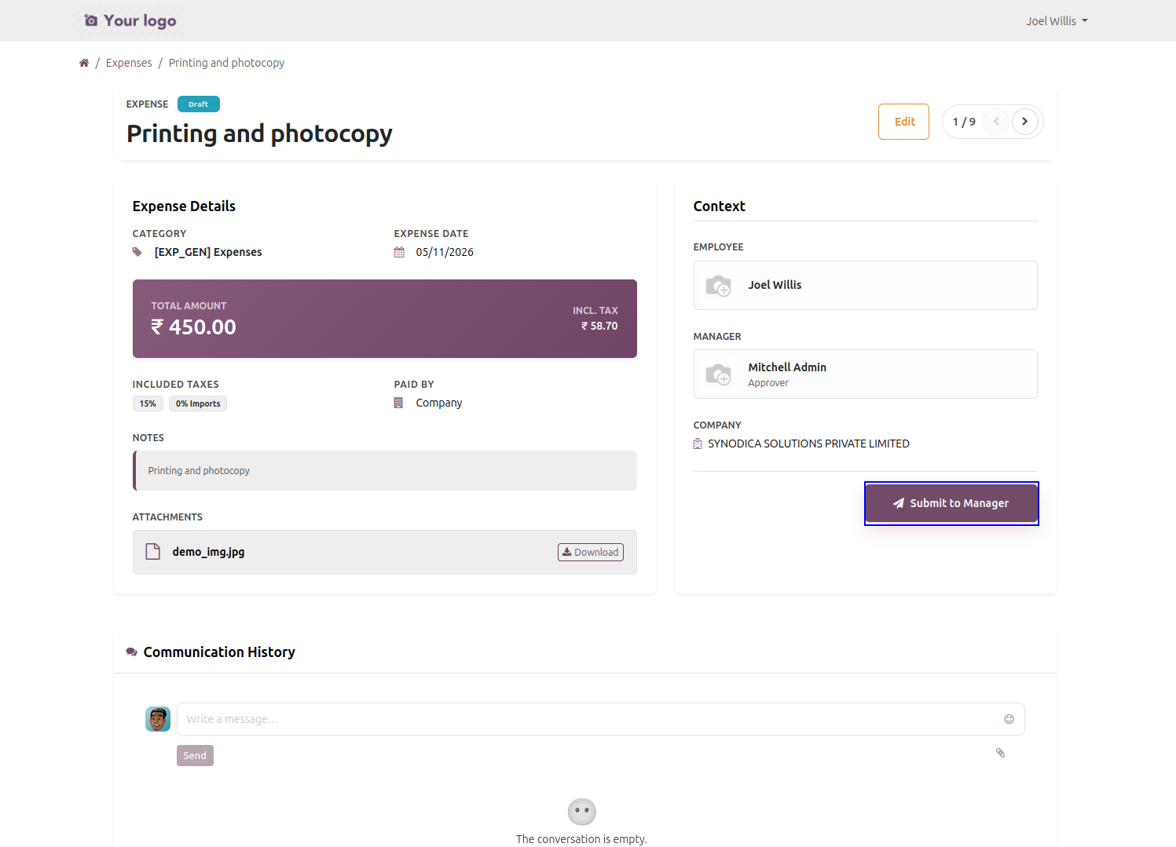This screenshot has height=847, width=1176.
Task: Click the demo_img.jpg file icon
Action: tap(153, 552)
